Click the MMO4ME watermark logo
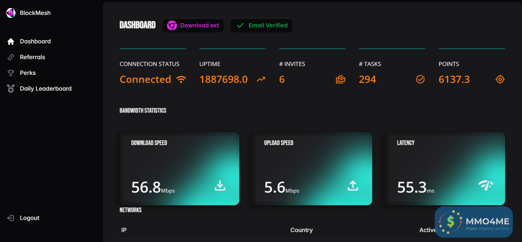This screenshot has height=242, width=522. pos(474,222)
